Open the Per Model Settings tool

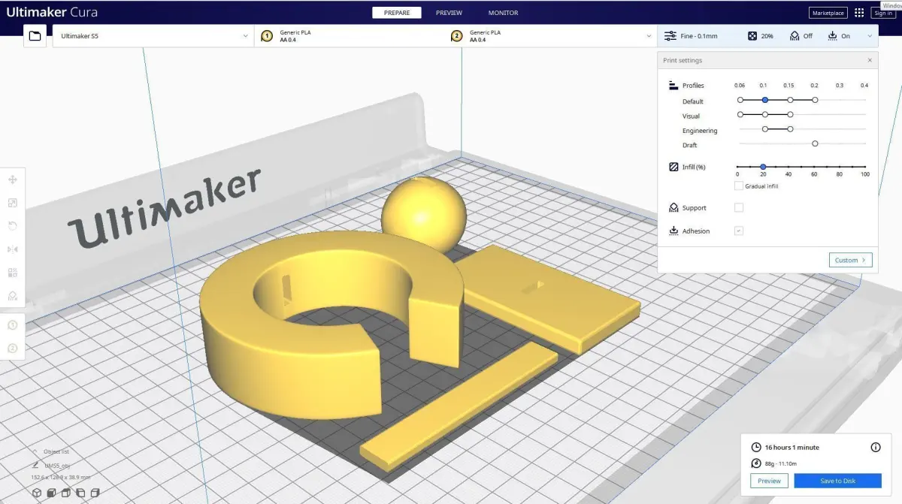pyautogui.click(x=12, y=273)
